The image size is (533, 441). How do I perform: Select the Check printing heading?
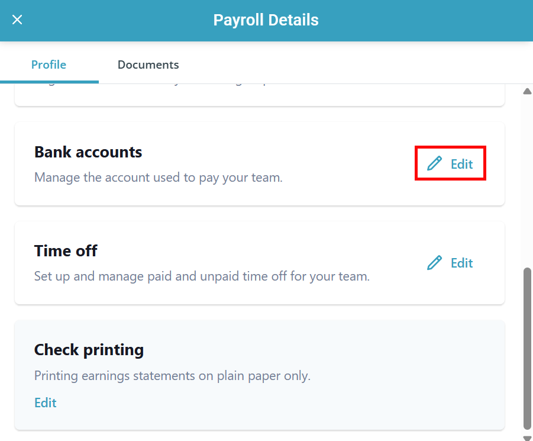89,350
